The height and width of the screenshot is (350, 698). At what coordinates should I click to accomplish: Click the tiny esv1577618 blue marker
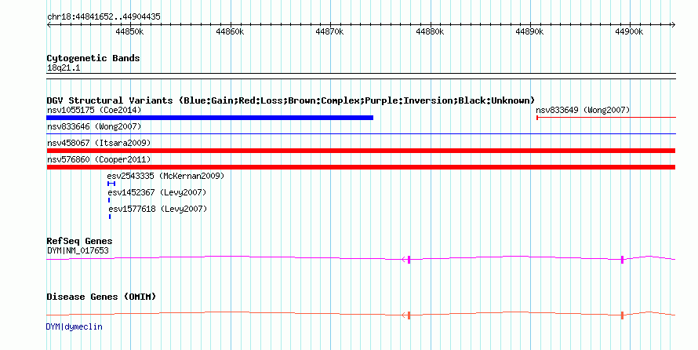click(x=110, y=217)
